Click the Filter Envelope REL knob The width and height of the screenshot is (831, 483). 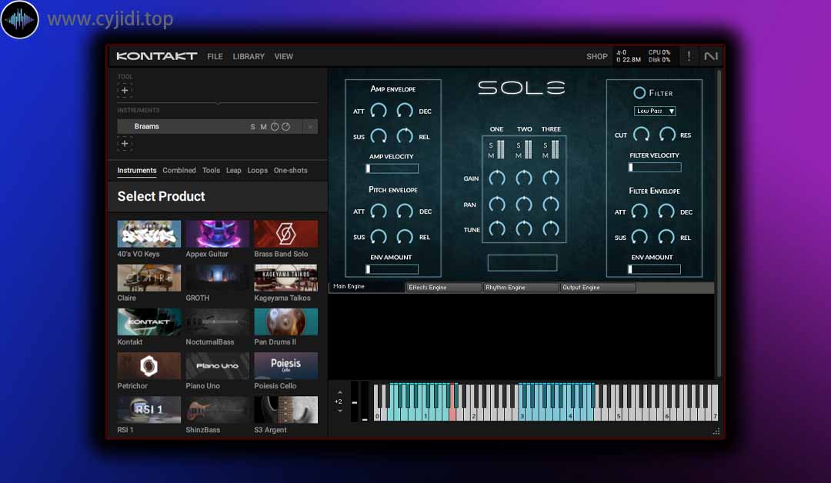(x=666, y=237)
